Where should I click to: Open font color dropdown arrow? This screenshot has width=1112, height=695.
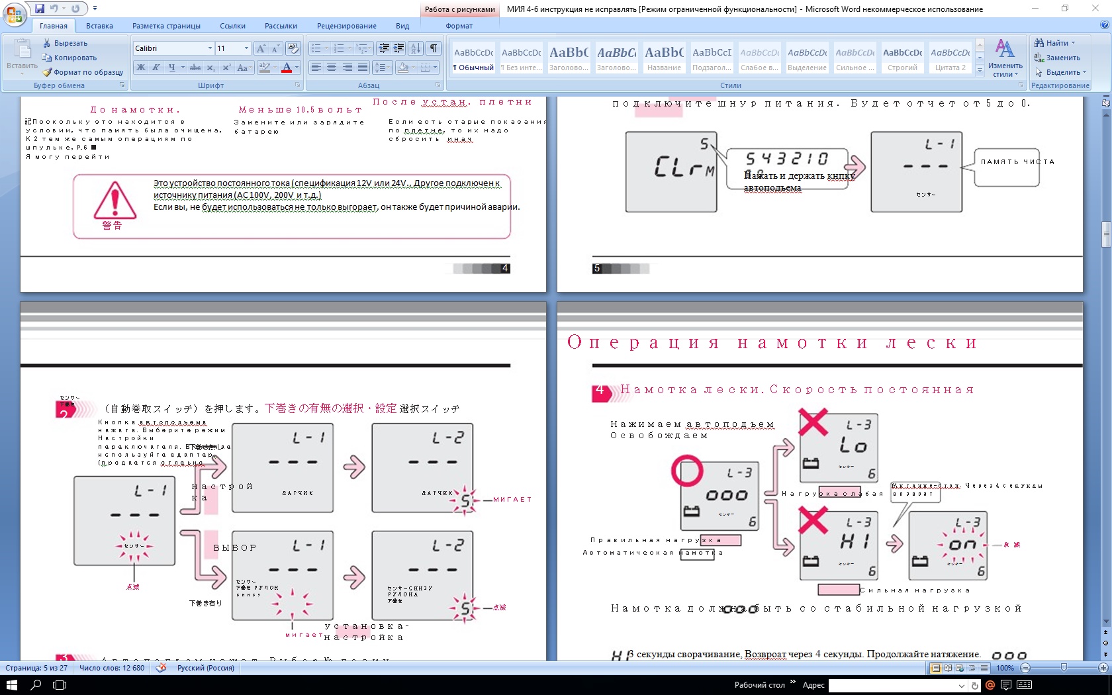(297, 68)
